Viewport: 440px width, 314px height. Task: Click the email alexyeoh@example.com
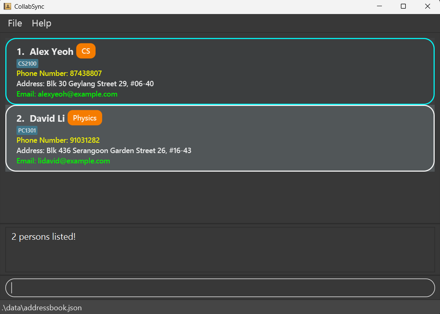coord(67,94)
